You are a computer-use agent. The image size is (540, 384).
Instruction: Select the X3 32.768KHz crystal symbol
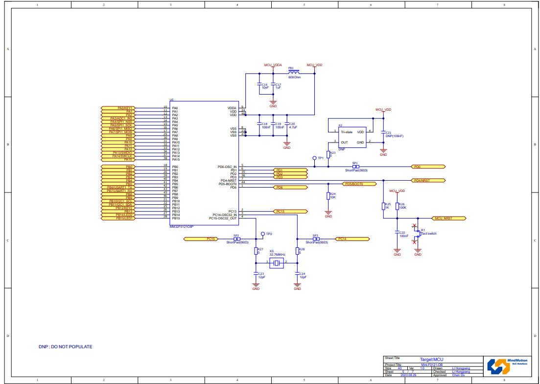coord(278,263)
